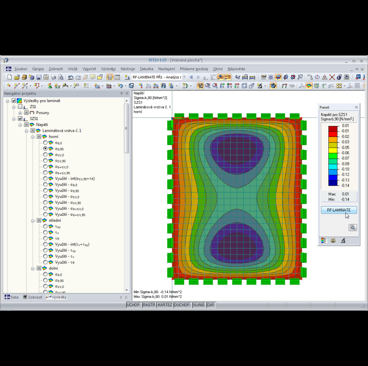Collapse the střední tree node
This screenshot has width=368, height=366.
click(33, 221)
